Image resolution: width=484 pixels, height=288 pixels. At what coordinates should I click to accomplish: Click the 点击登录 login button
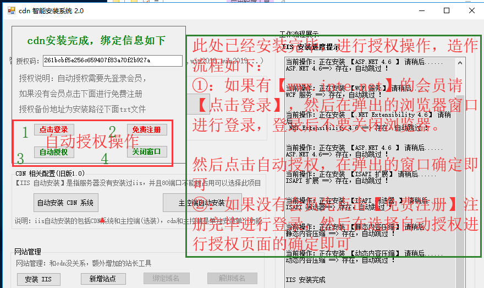click(53, 129)
